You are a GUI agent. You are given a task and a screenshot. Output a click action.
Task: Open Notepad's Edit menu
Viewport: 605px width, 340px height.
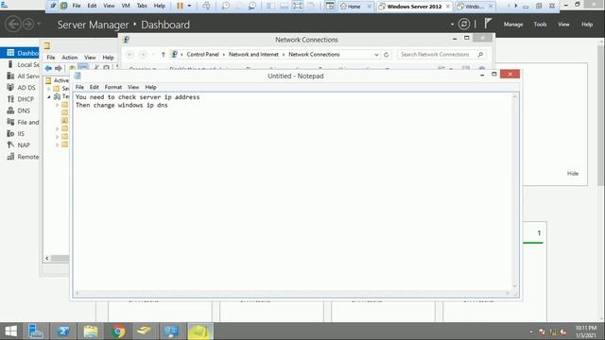[x=95, y=87]
